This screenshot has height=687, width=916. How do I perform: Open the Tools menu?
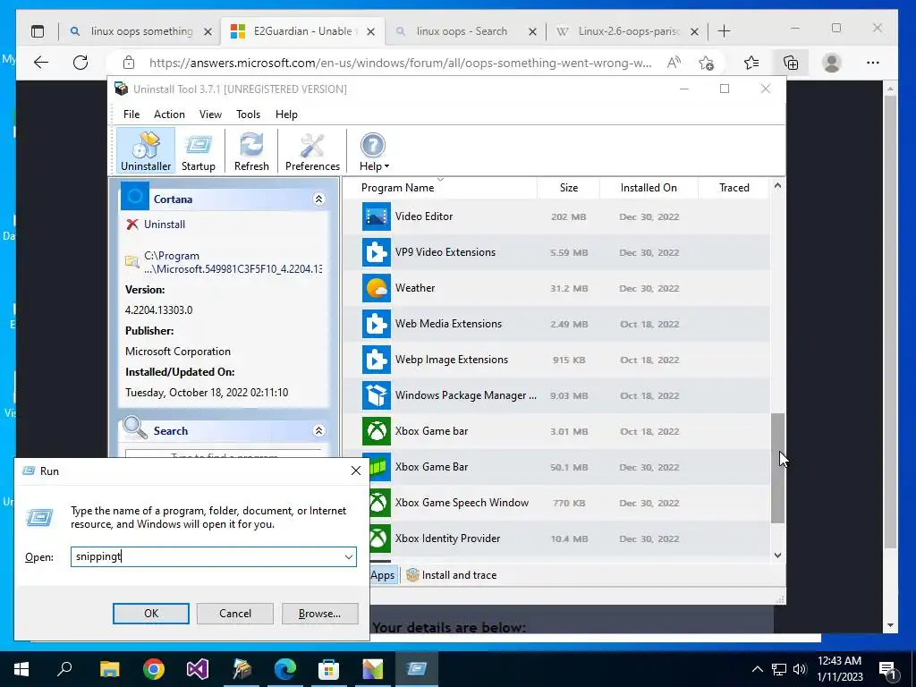pos(249,114)
